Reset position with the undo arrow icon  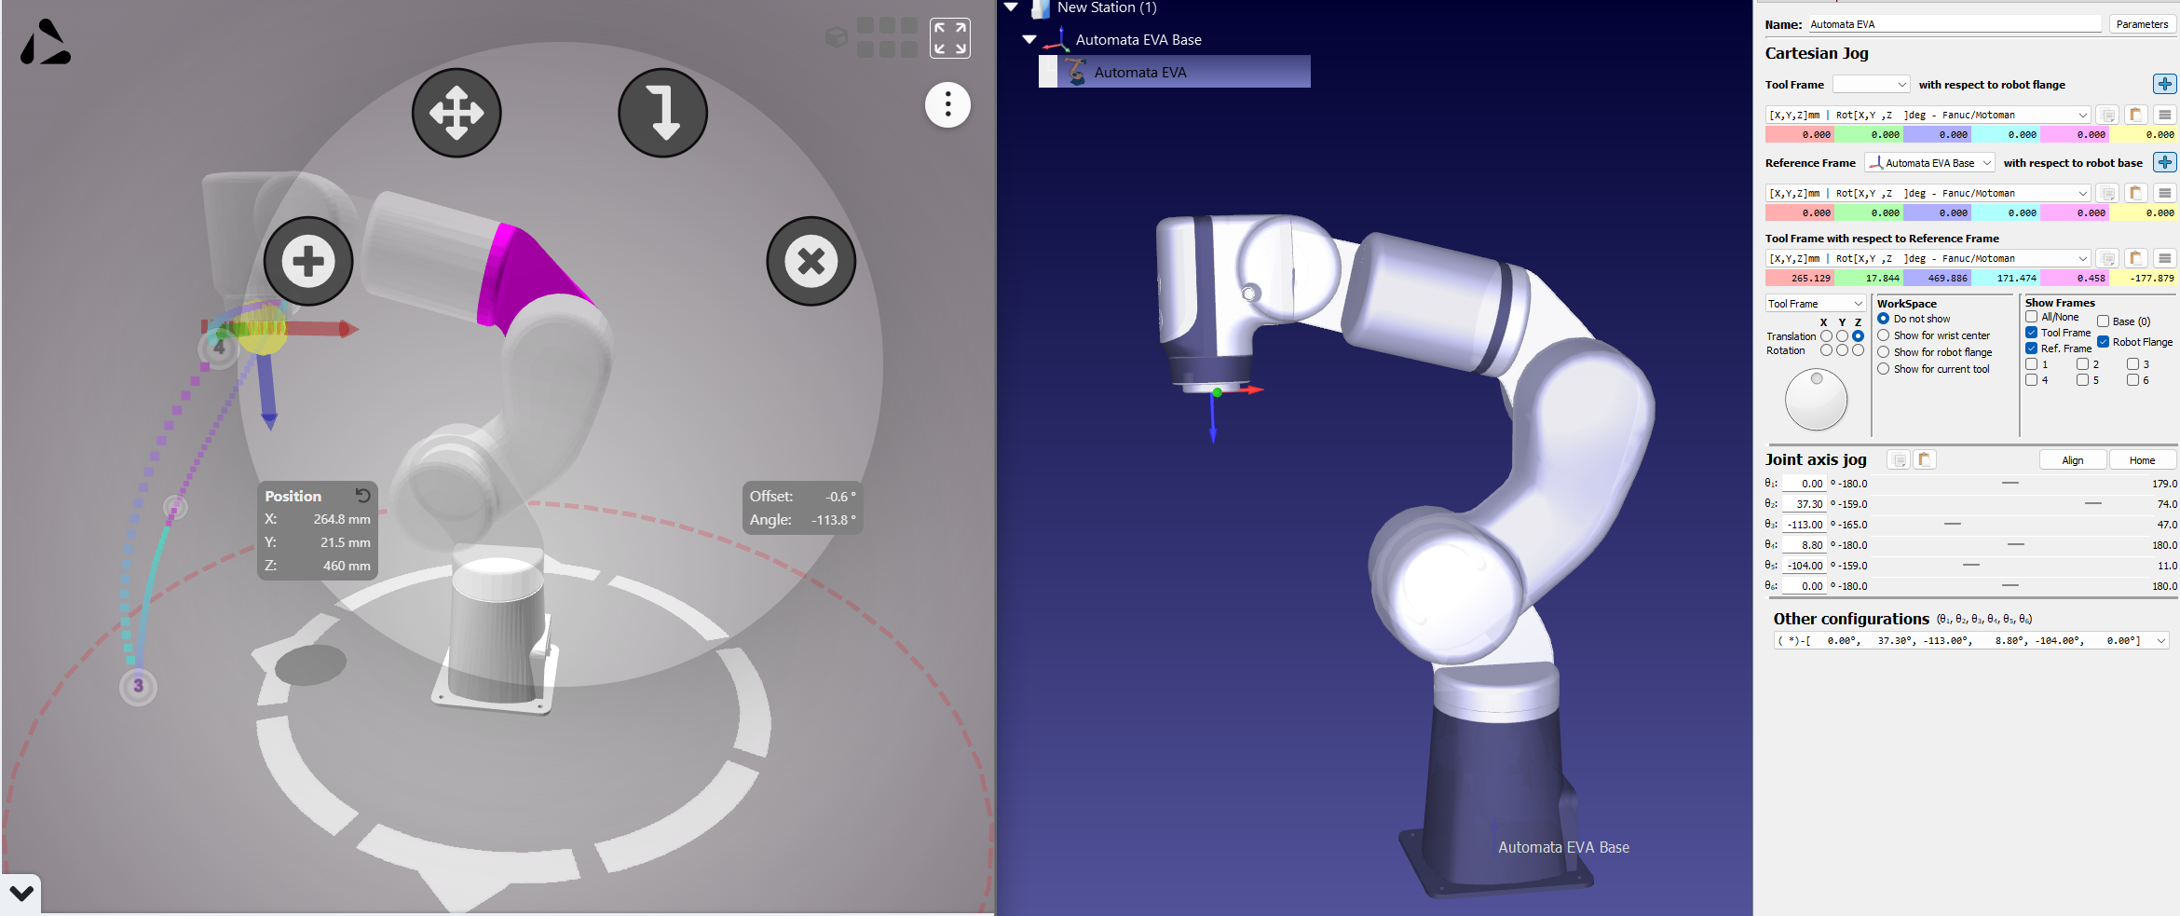pyautogui.click(x=363, y=495)
